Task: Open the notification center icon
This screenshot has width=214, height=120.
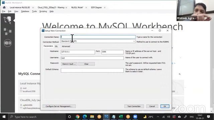Action: point(208,117)
